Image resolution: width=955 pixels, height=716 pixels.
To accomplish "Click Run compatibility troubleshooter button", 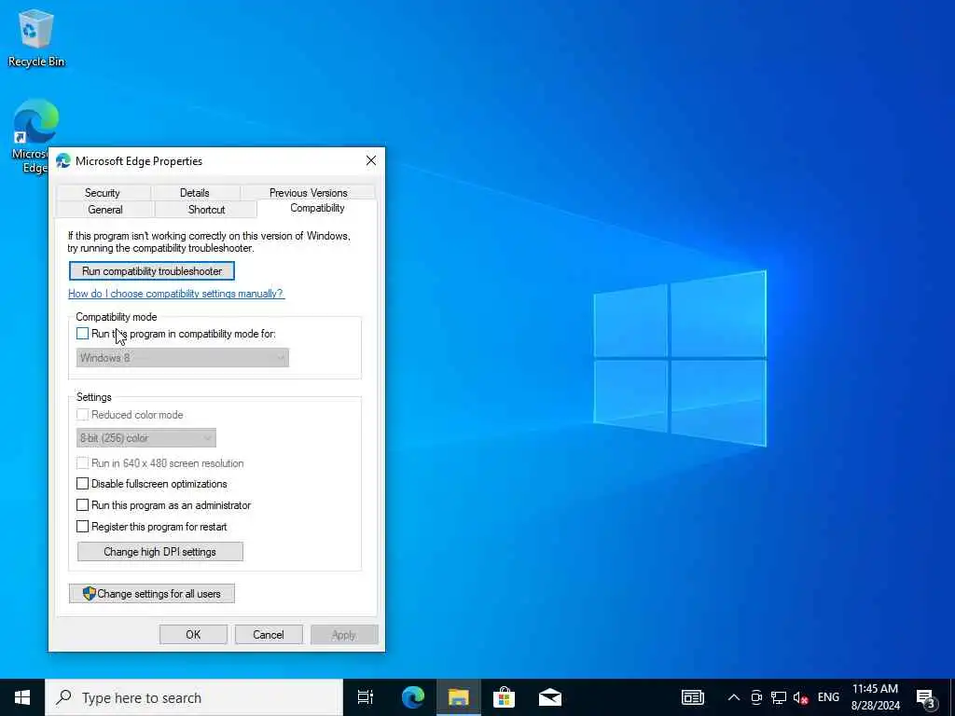I will coord(152,271).
